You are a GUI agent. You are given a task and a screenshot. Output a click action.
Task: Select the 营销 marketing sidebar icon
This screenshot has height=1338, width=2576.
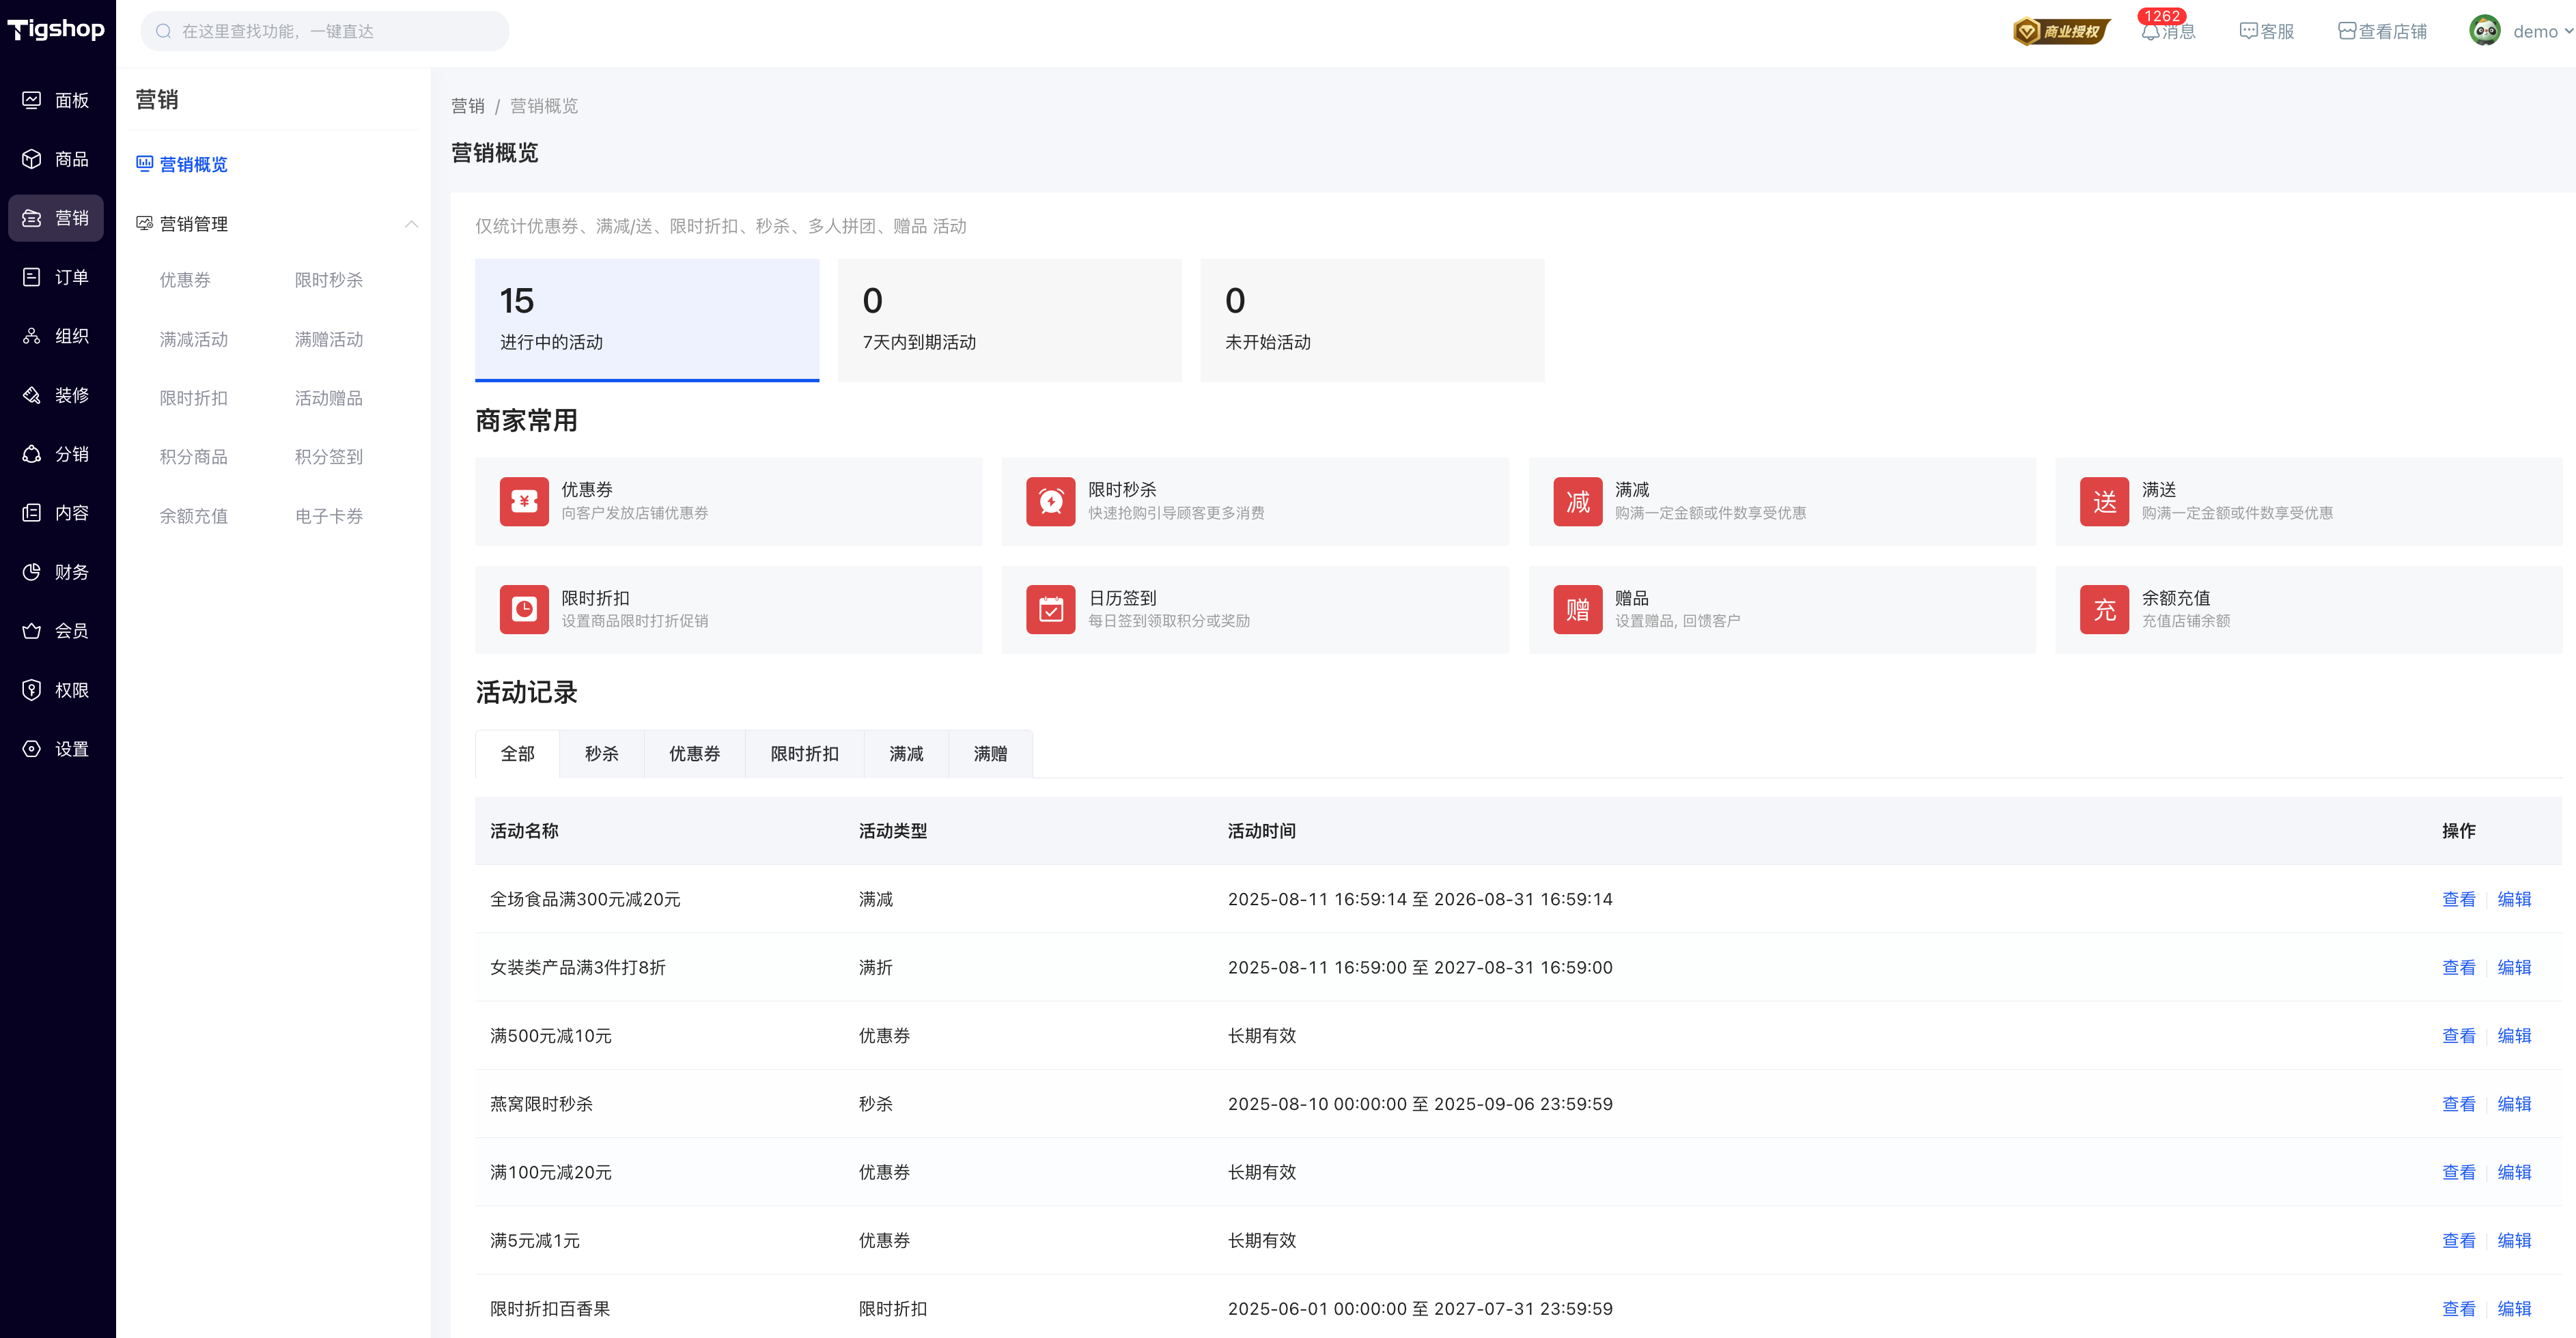point(32,218)
